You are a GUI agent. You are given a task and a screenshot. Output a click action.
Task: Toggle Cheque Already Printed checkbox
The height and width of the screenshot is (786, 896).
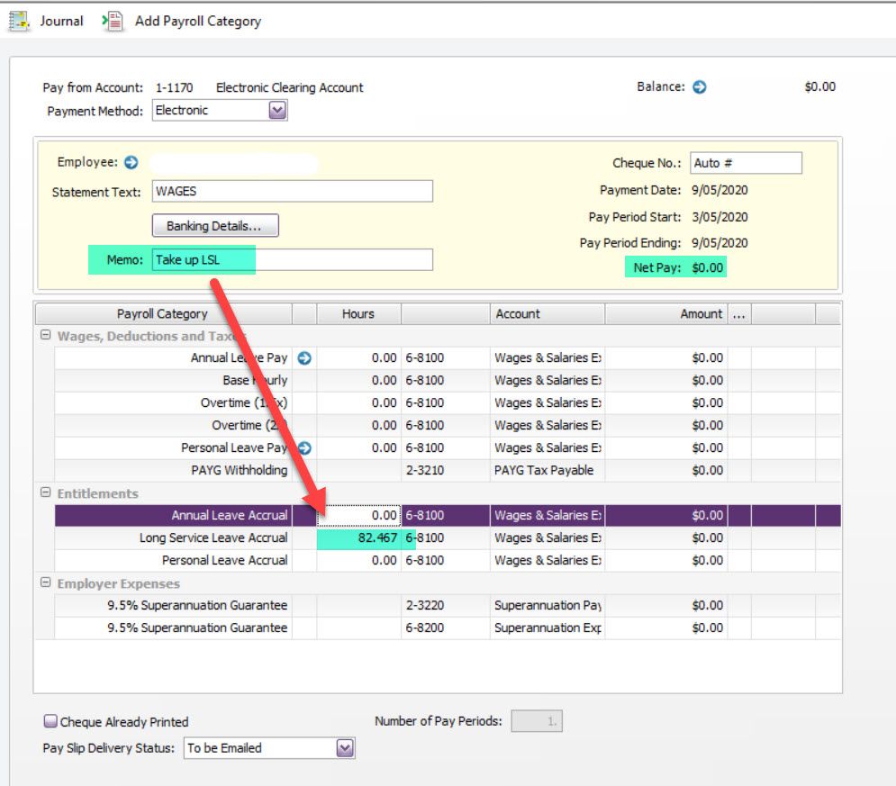[50, 721]
